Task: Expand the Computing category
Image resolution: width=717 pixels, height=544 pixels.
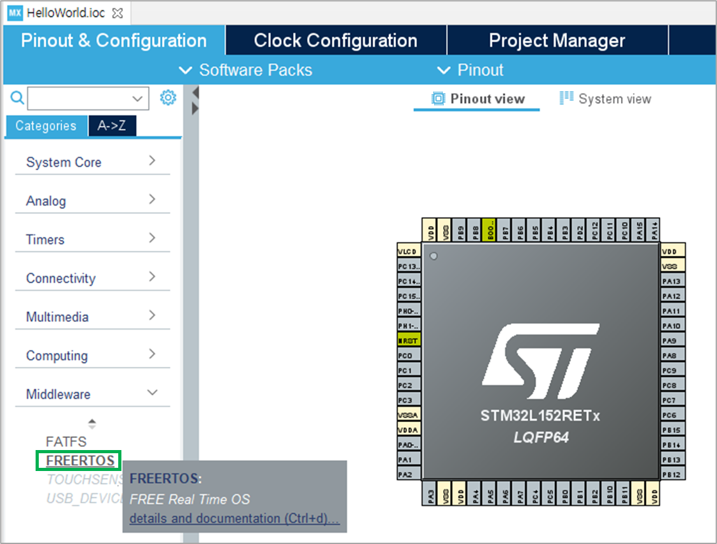Action: pos(92,355)
